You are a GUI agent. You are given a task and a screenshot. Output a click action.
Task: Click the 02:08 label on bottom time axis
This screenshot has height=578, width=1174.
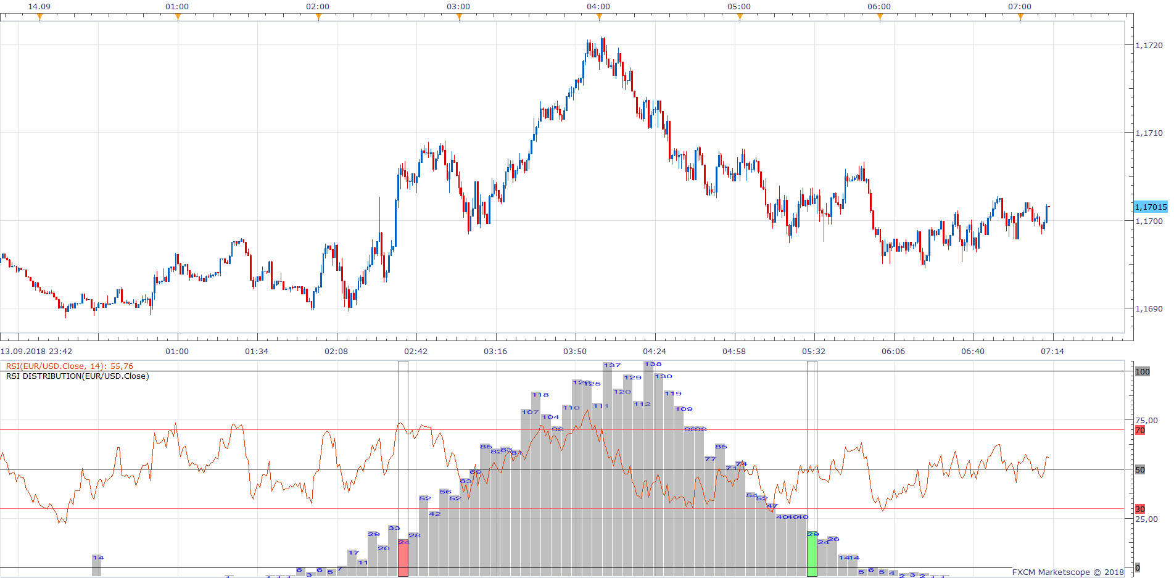(x=336, y=351)
